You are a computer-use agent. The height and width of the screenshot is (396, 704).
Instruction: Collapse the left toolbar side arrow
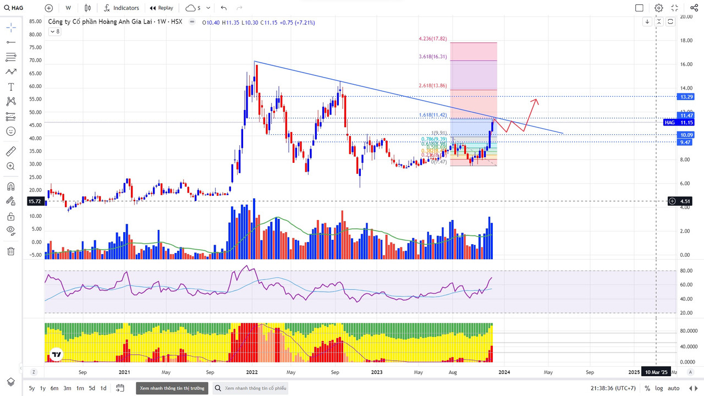point(20,367)
